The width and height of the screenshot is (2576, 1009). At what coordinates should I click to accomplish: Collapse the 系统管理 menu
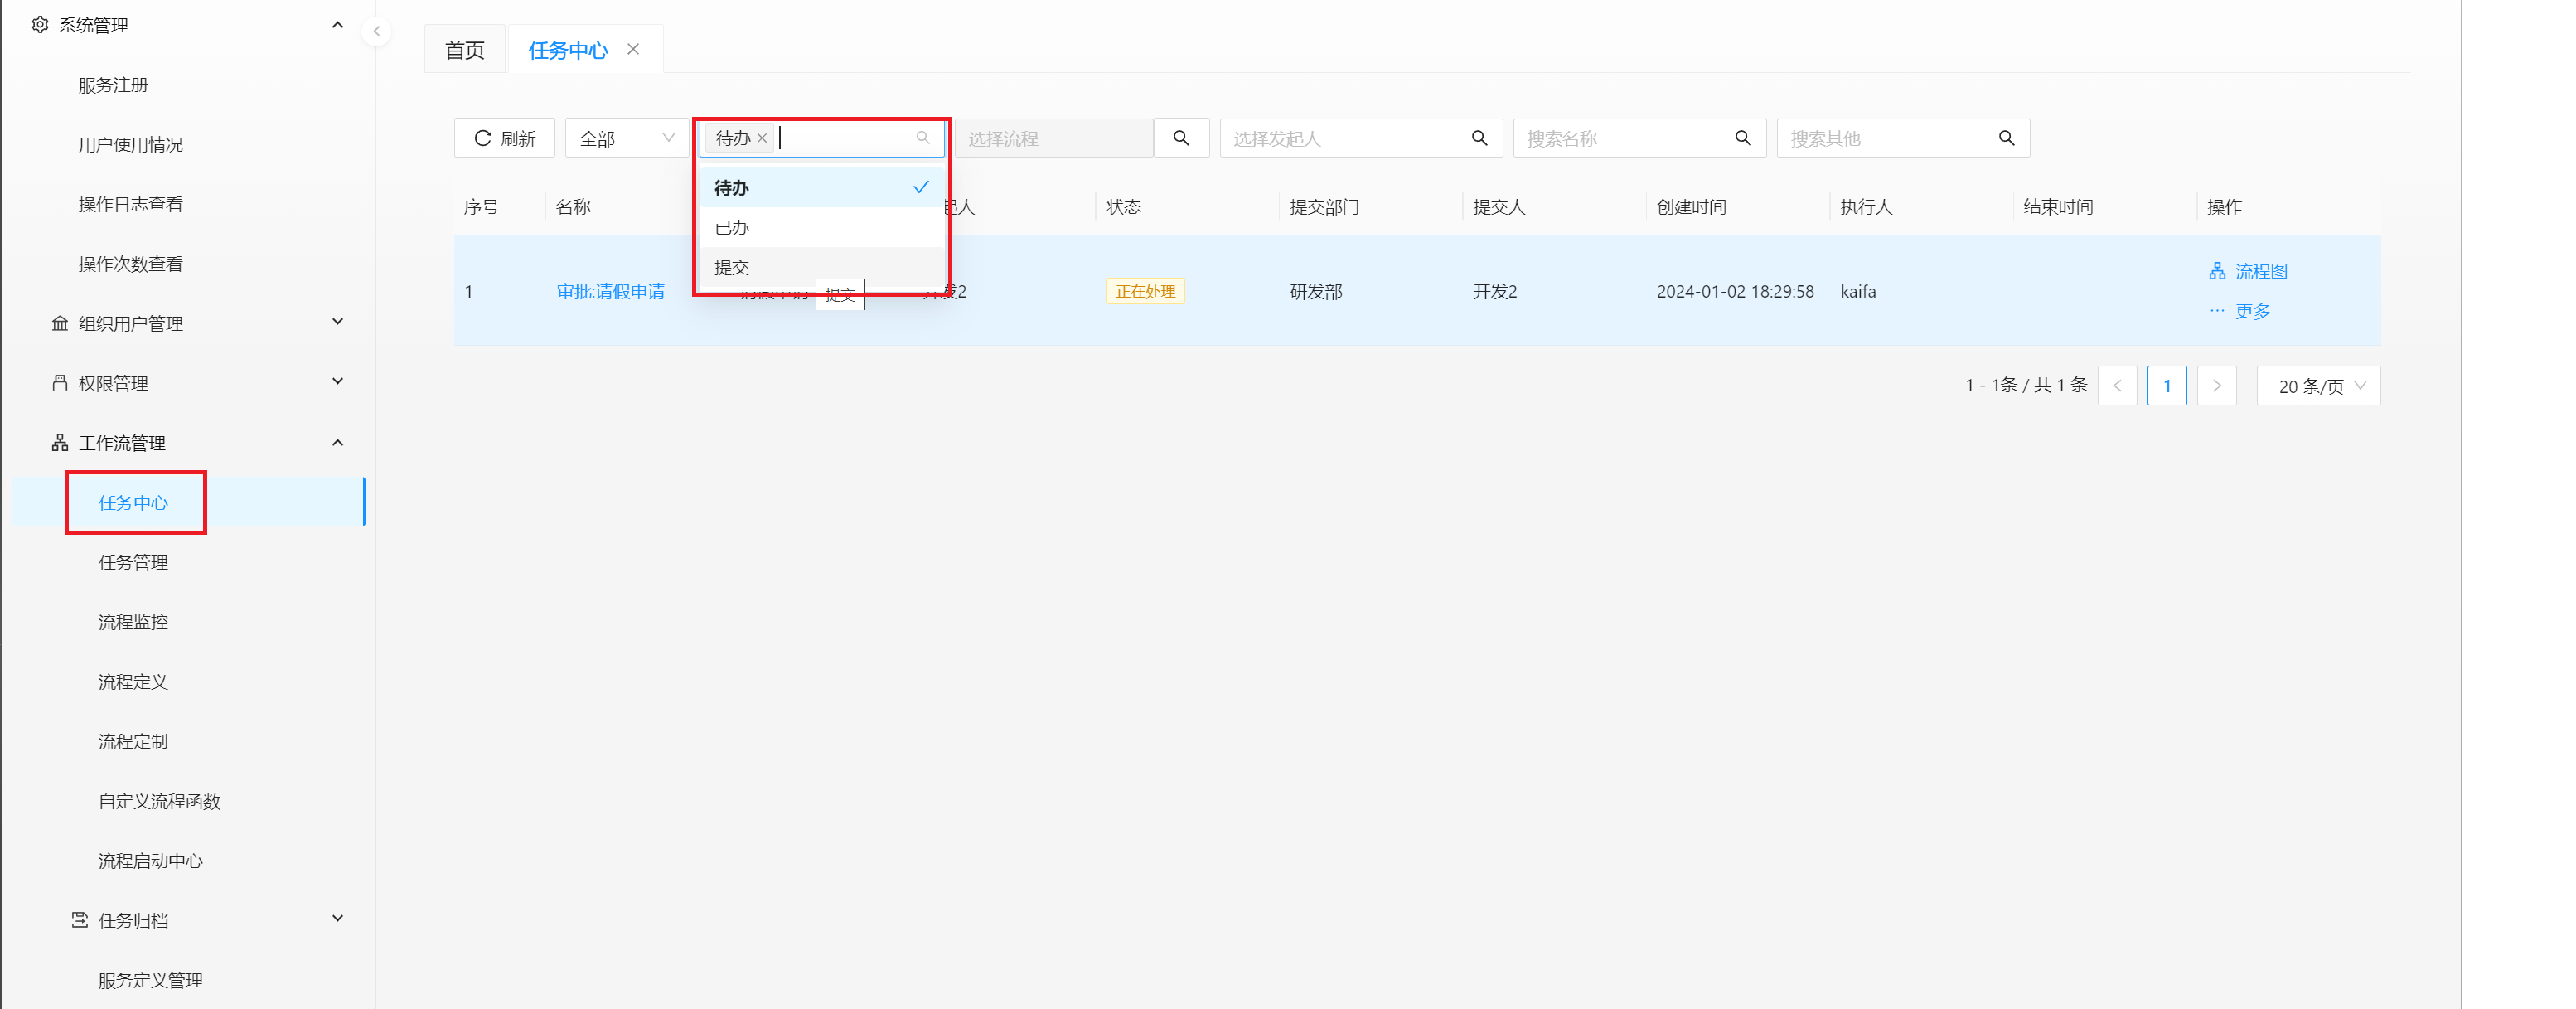(187, 25)
